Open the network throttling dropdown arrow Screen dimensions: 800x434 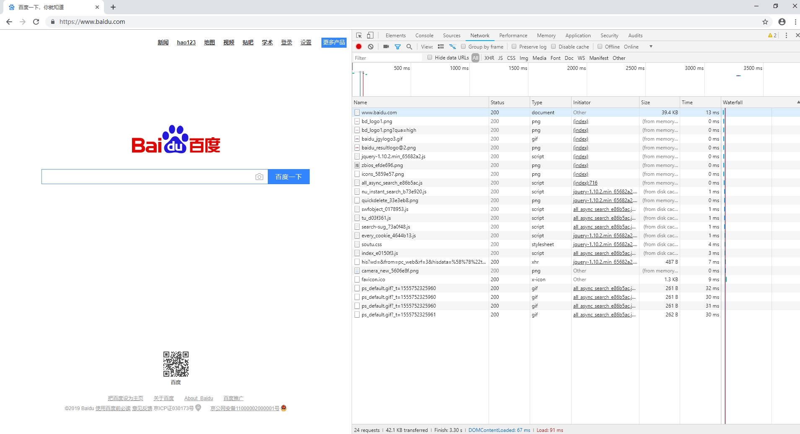point(651,46)
